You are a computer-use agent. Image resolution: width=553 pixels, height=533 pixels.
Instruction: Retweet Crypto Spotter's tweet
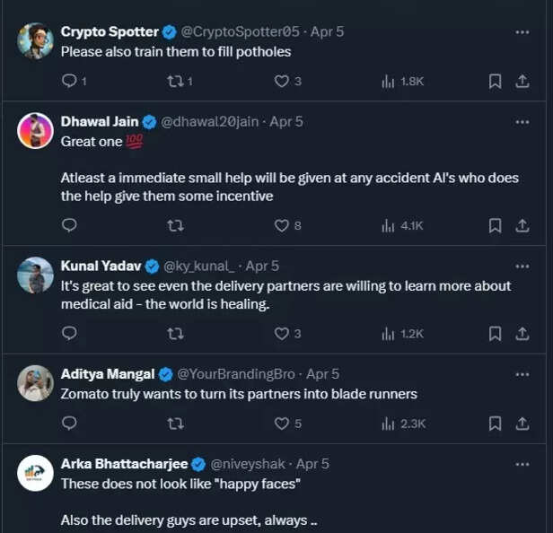point(176,81)
